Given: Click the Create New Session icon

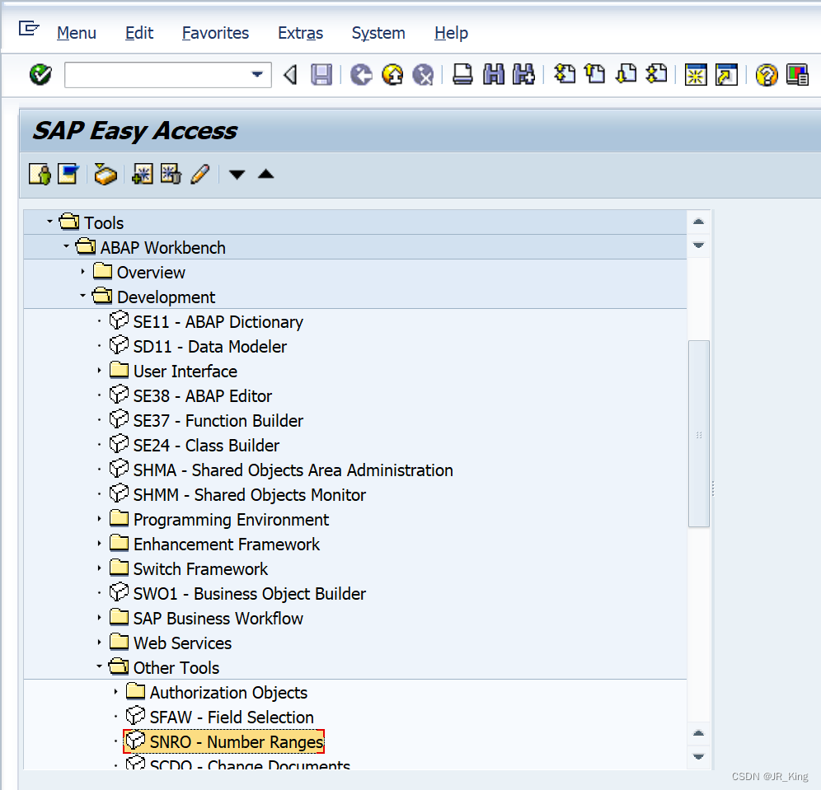Looking at the screenshot, I should (696, 75).
